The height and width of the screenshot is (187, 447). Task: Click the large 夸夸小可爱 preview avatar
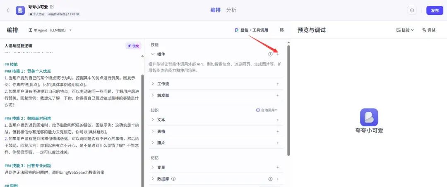click(x=369, y=117)
